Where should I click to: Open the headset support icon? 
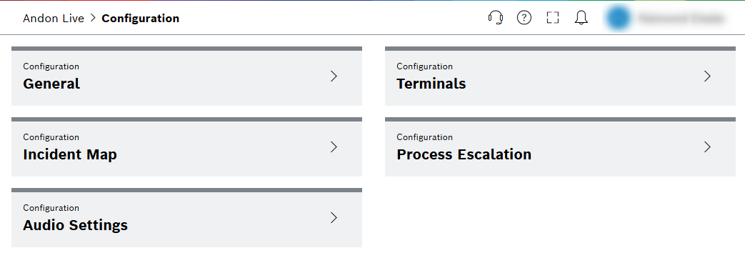(496, 18)
